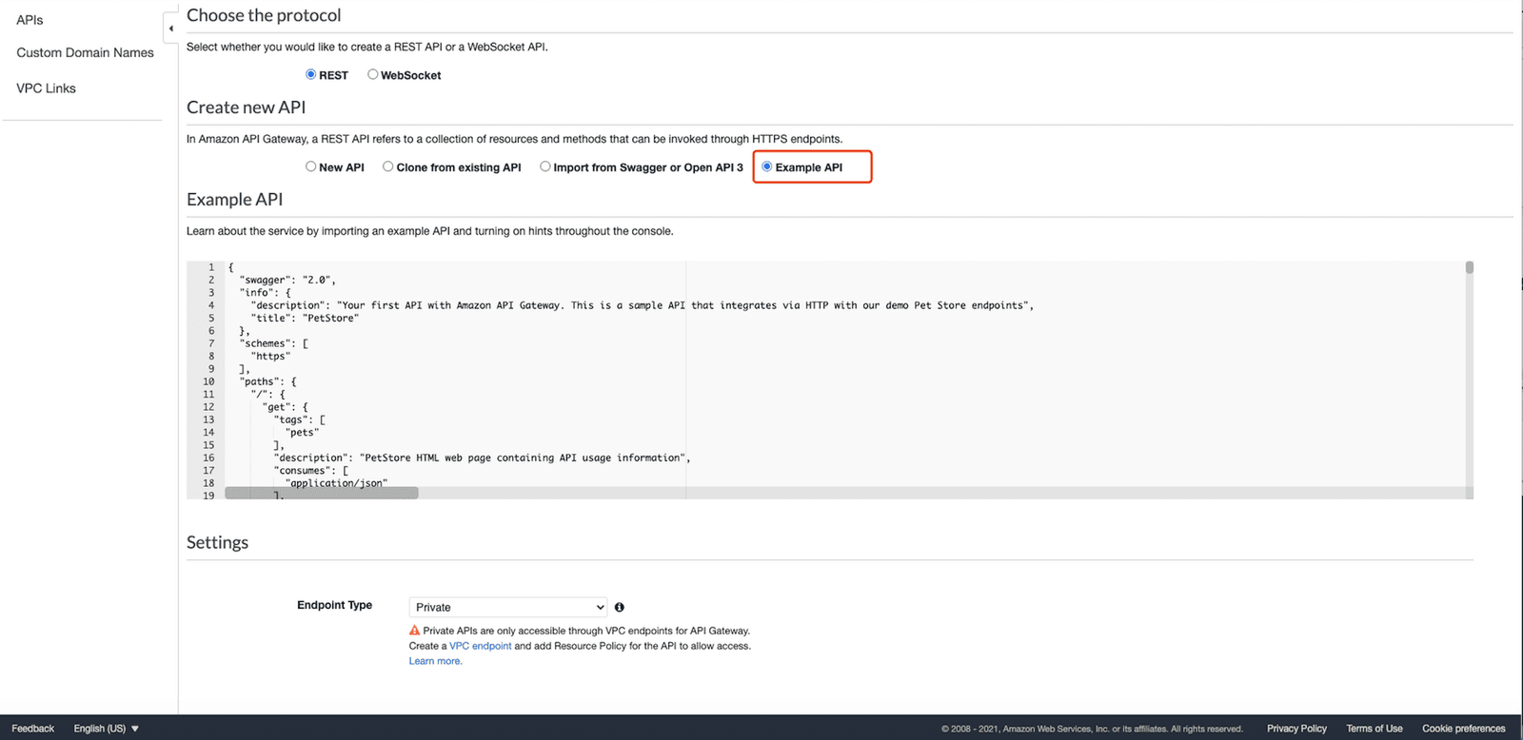Click the Learn more link

435,661
